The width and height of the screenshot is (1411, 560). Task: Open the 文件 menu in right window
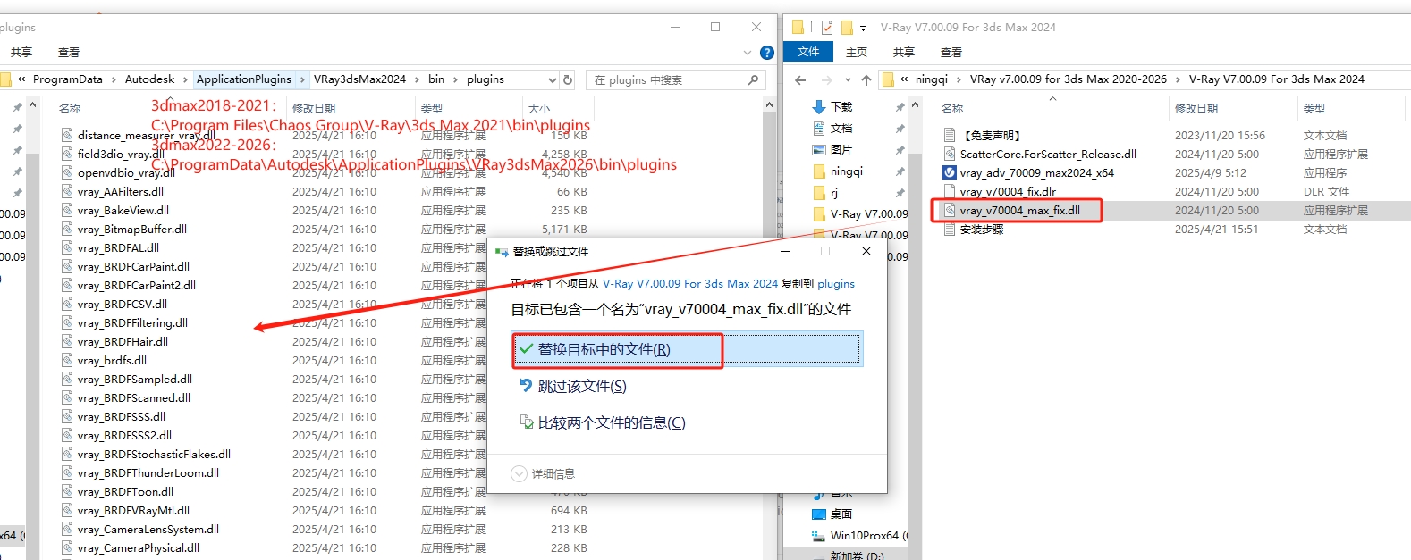(808, 52)
